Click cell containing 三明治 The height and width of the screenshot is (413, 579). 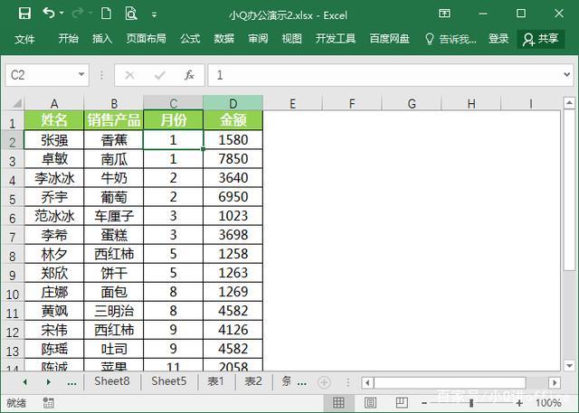[x=114, y=311]
